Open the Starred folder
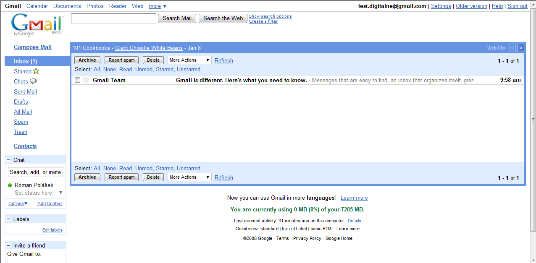536x263 pixels. (23, 71)
